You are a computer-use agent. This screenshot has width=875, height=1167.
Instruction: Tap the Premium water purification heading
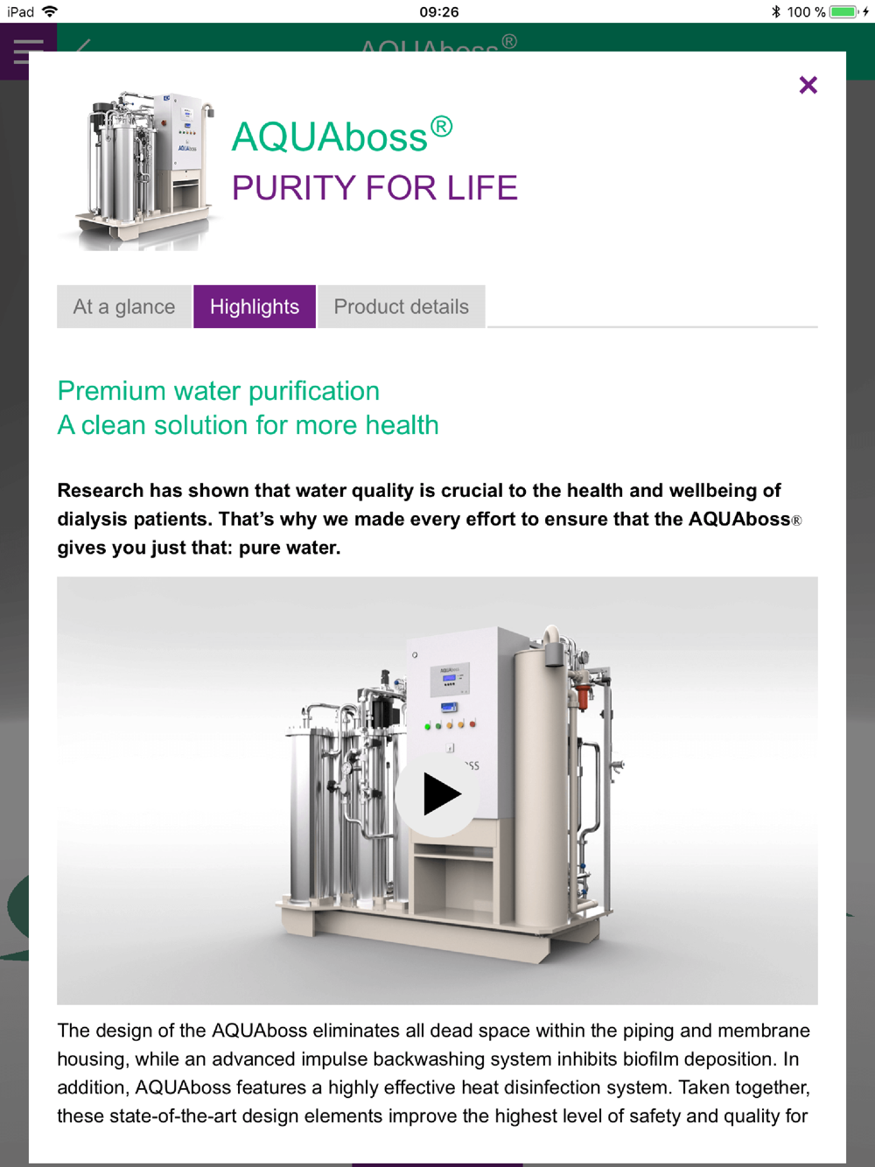pos(219,390)
